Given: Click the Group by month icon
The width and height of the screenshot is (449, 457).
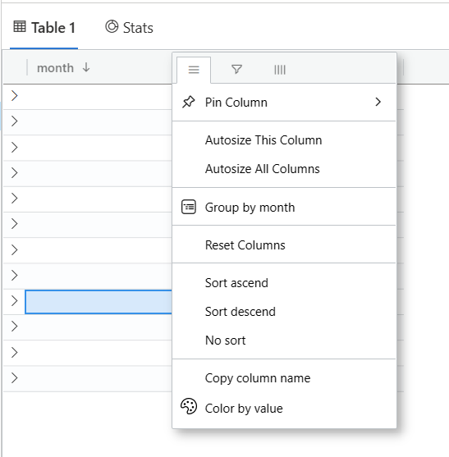Looking at the screenshot, I should (x=189, y=207).
